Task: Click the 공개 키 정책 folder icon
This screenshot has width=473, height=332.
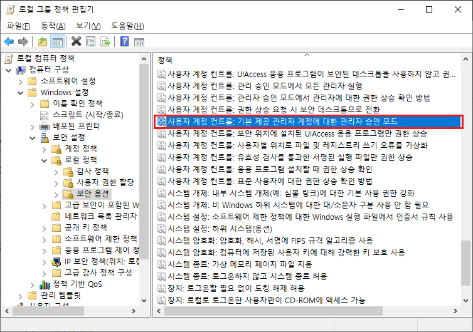Action: 56,228
